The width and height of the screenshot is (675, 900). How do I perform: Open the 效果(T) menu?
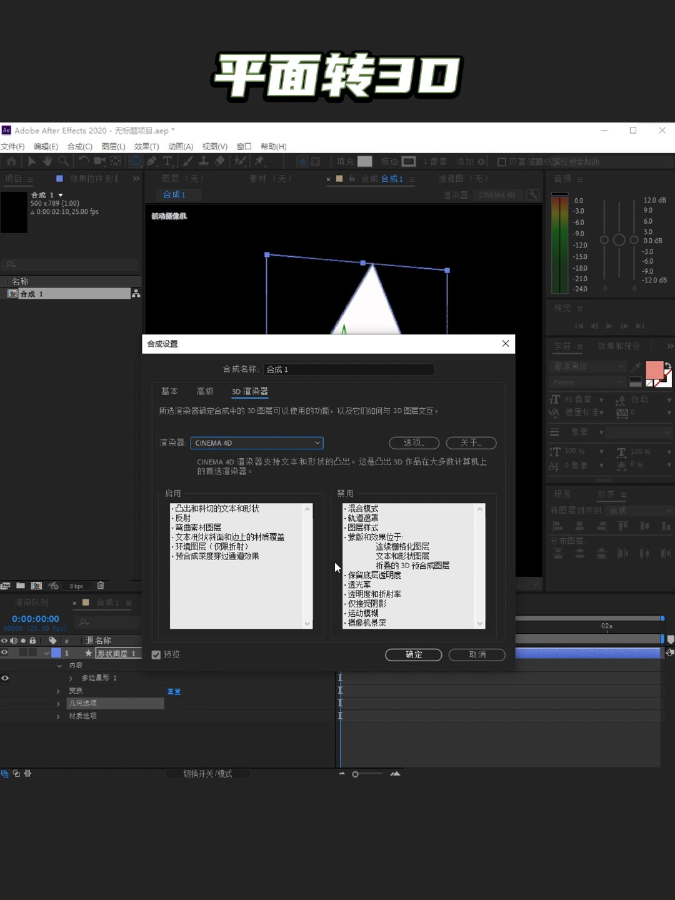[x=146, y=146]
